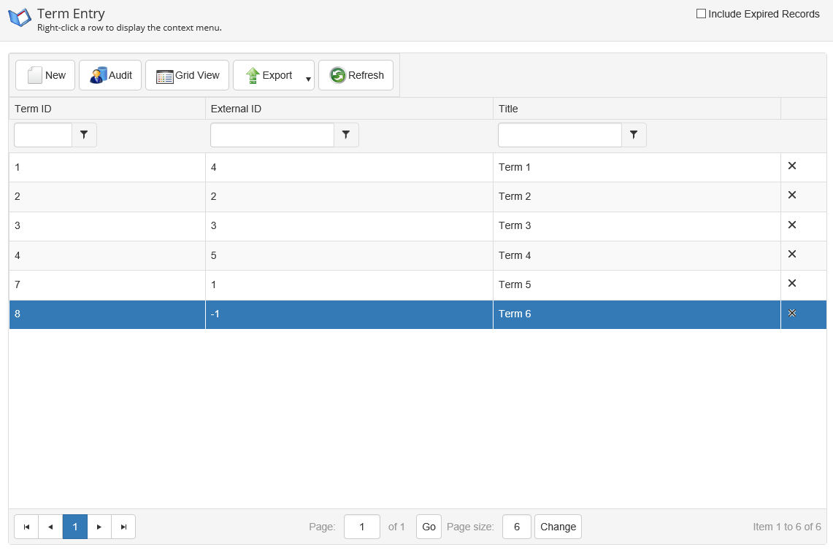This screenshot has width=833, height=550.
Task: Refresh the term list
Action: (x=356, y=75)
